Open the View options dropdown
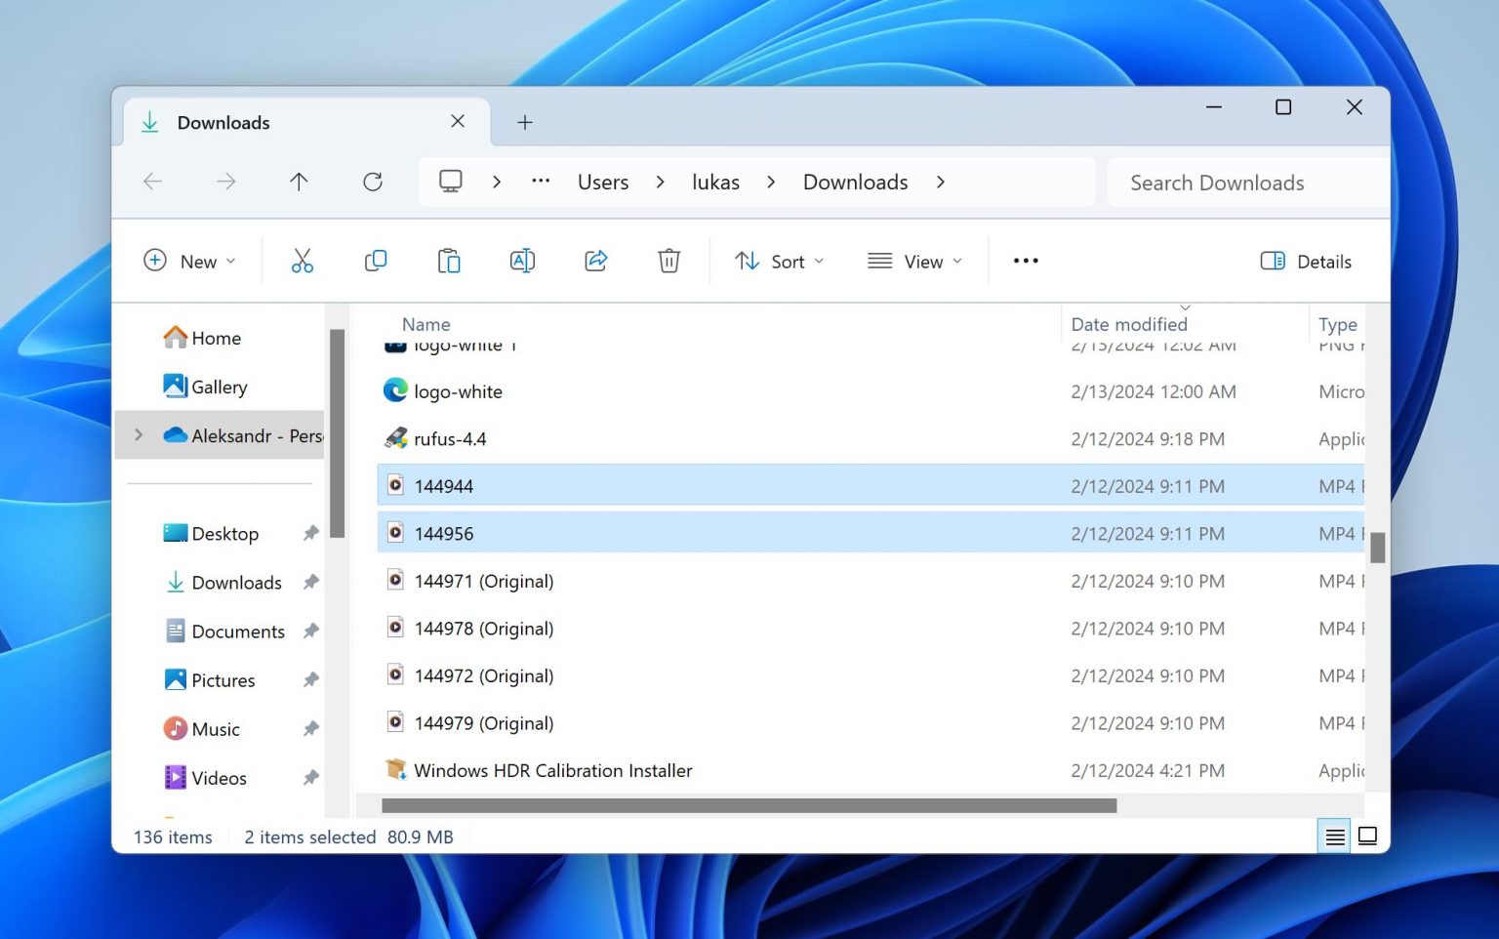Image resolution: width=1499 pixels, height=939 pixels. (913, 261)
